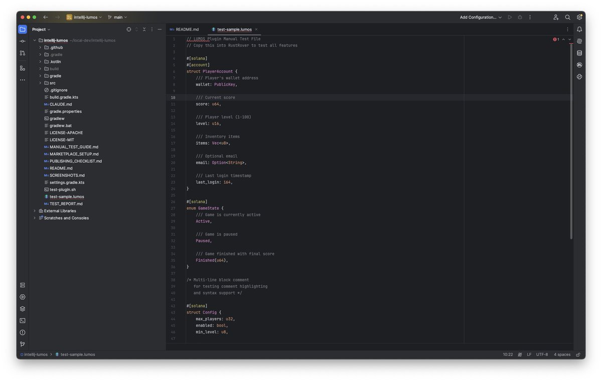The height and width of the screenshot is (381, 602).
Task: Open the Commit tool window
Action: coord(23,41)
